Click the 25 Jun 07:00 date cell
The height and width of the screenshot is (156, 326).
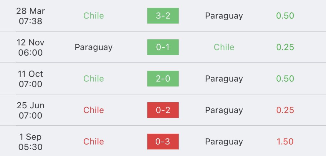tap(31, 110)
